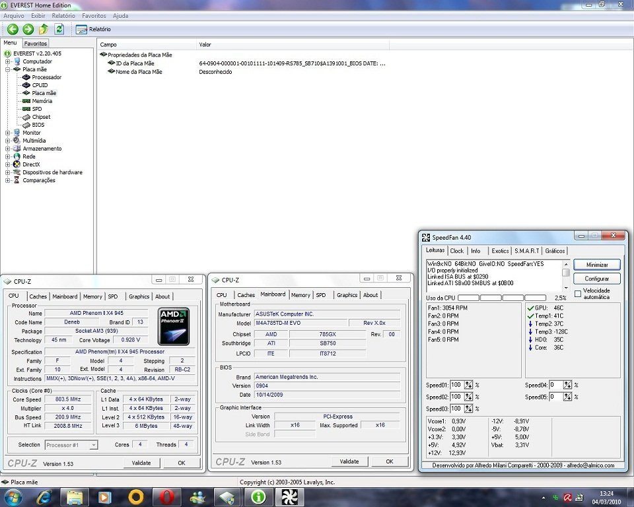Select the Memória tree item

(x=42, y=101)
